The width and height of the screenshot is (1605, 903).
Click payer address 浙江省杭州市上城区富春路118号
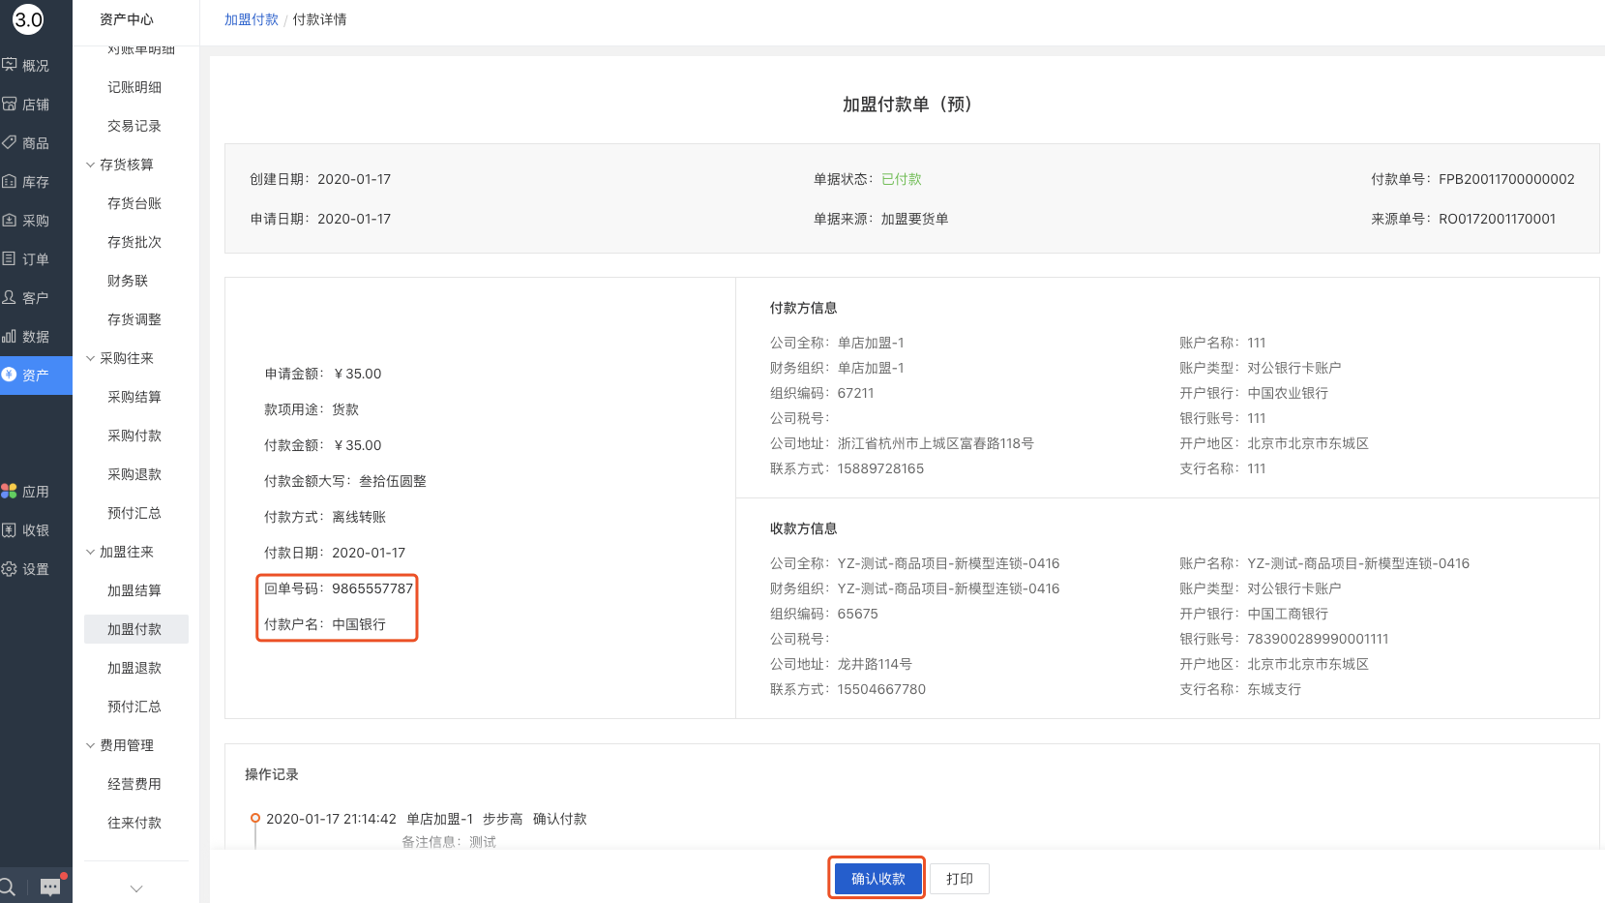[x=936, y=443]
